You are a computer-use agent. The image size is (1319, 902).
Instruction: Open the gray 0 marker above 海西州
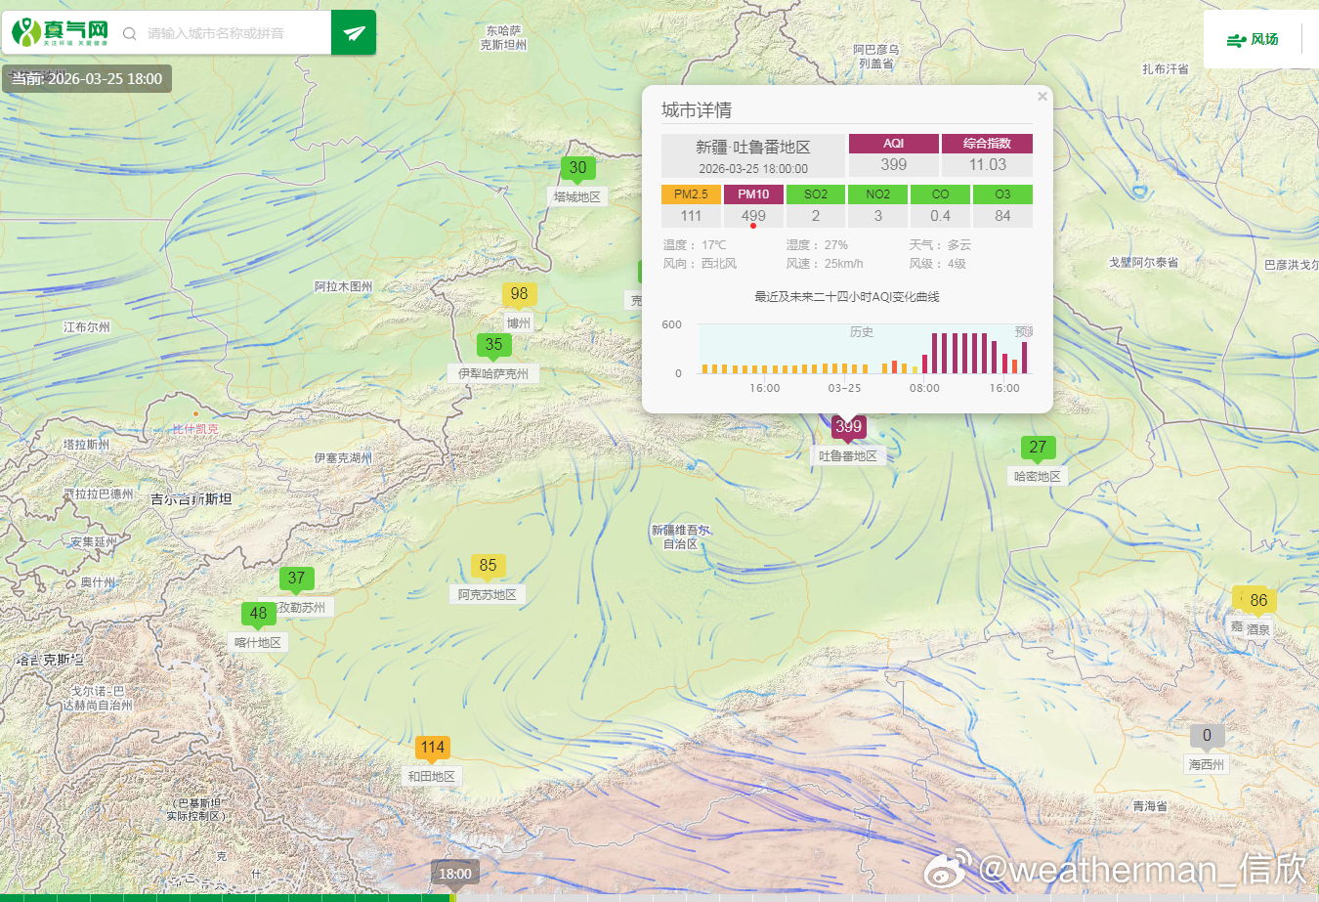(1207, 737)
